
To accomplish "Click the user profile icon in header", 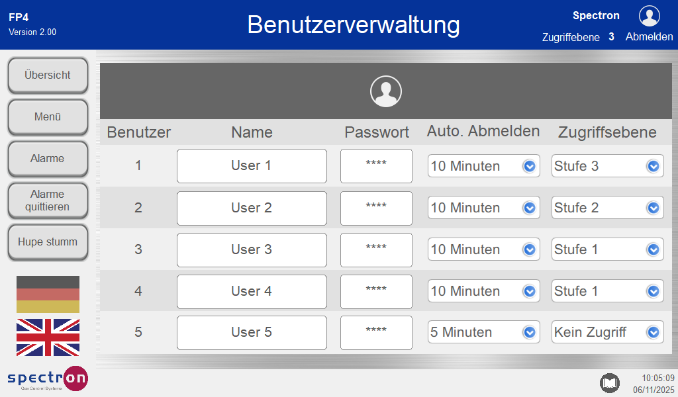I will tap(649, 16).
